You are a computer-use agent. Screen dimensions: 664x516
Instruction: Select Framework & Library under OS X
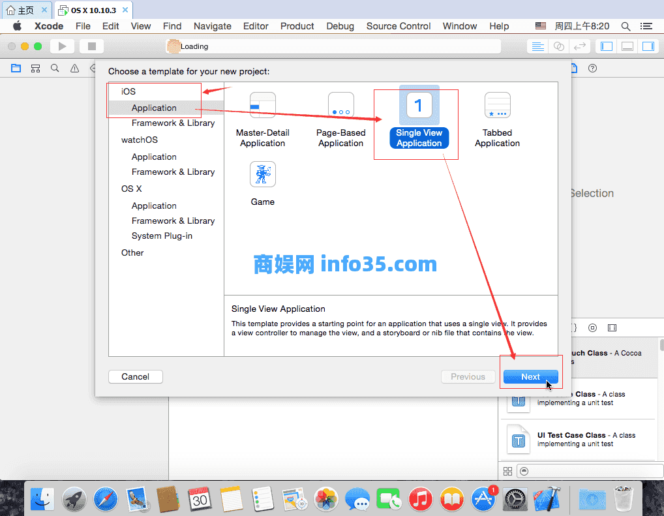[174, 220]
